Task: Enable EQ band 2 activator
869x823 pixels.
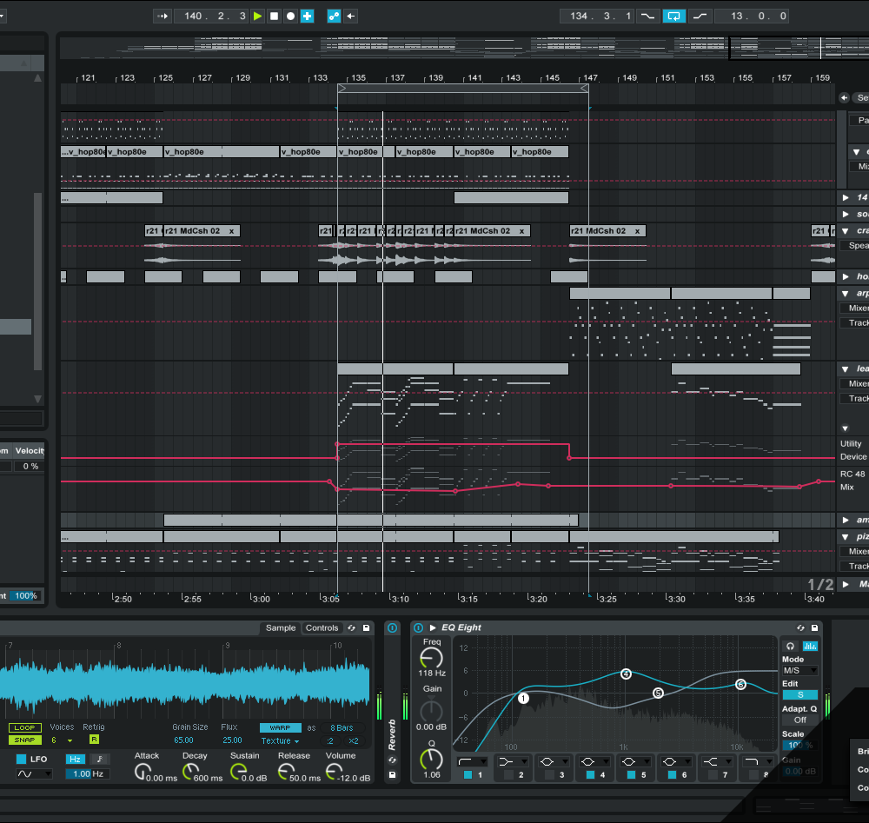Action: pyautogui.click(x=508, y=775)
